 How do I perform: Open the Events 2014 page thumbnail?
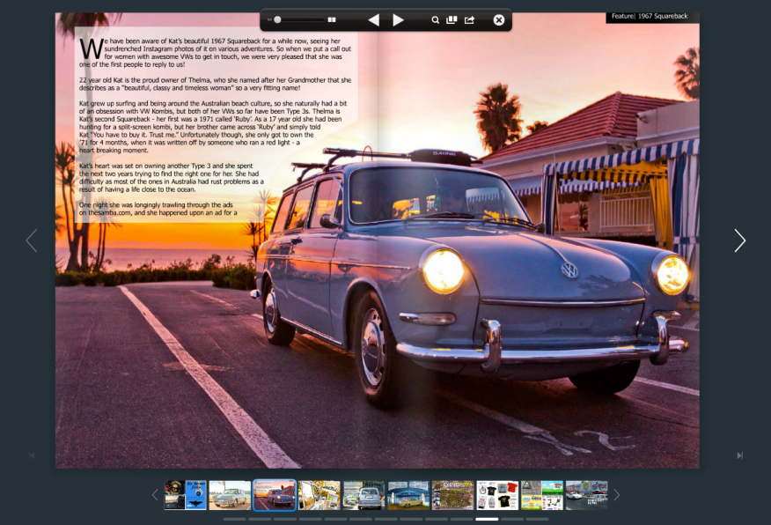point(453,495)
